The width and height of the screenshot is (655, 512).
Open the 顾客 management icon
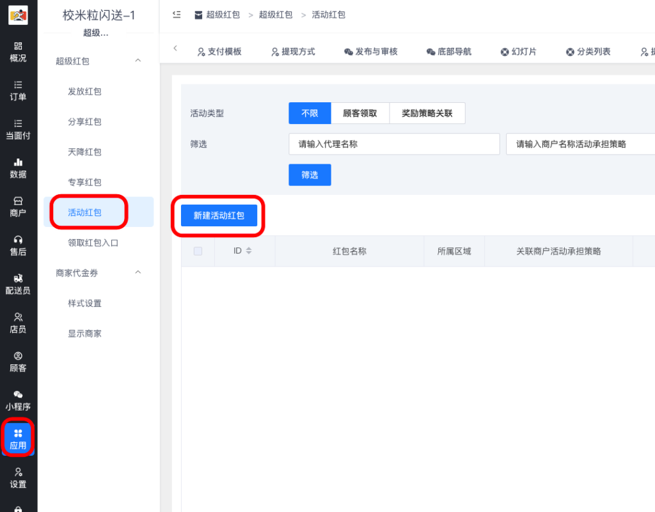click(x=18, y=361)
